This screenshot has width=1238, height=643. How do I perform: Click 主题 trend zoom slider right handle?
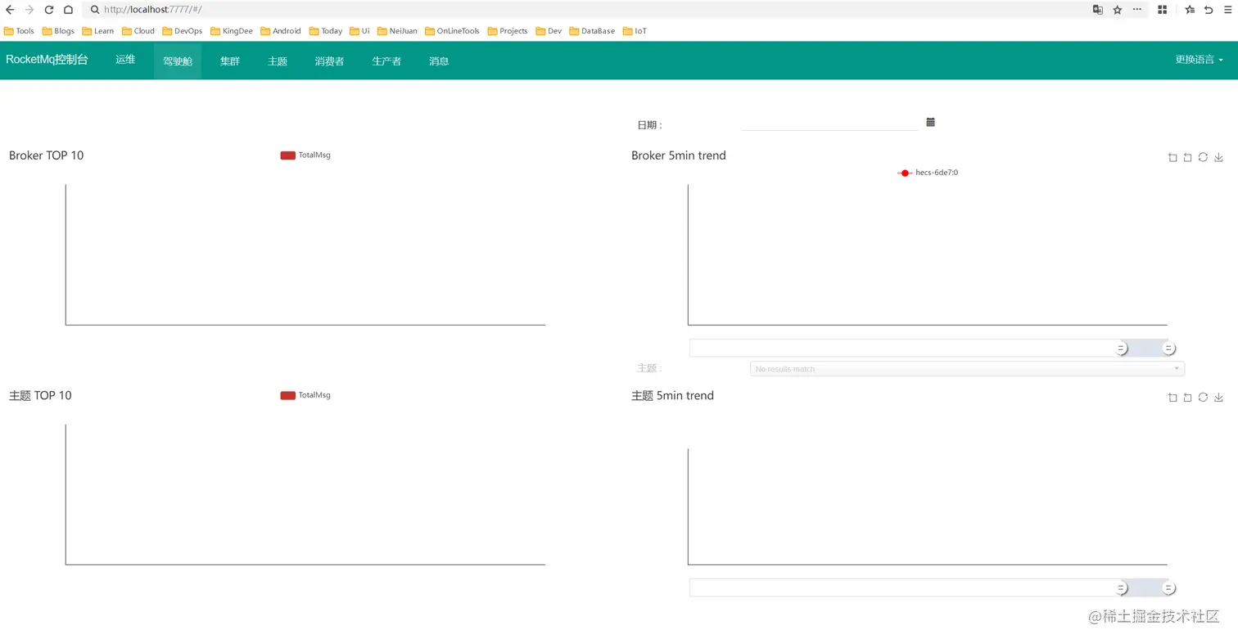1169,588
